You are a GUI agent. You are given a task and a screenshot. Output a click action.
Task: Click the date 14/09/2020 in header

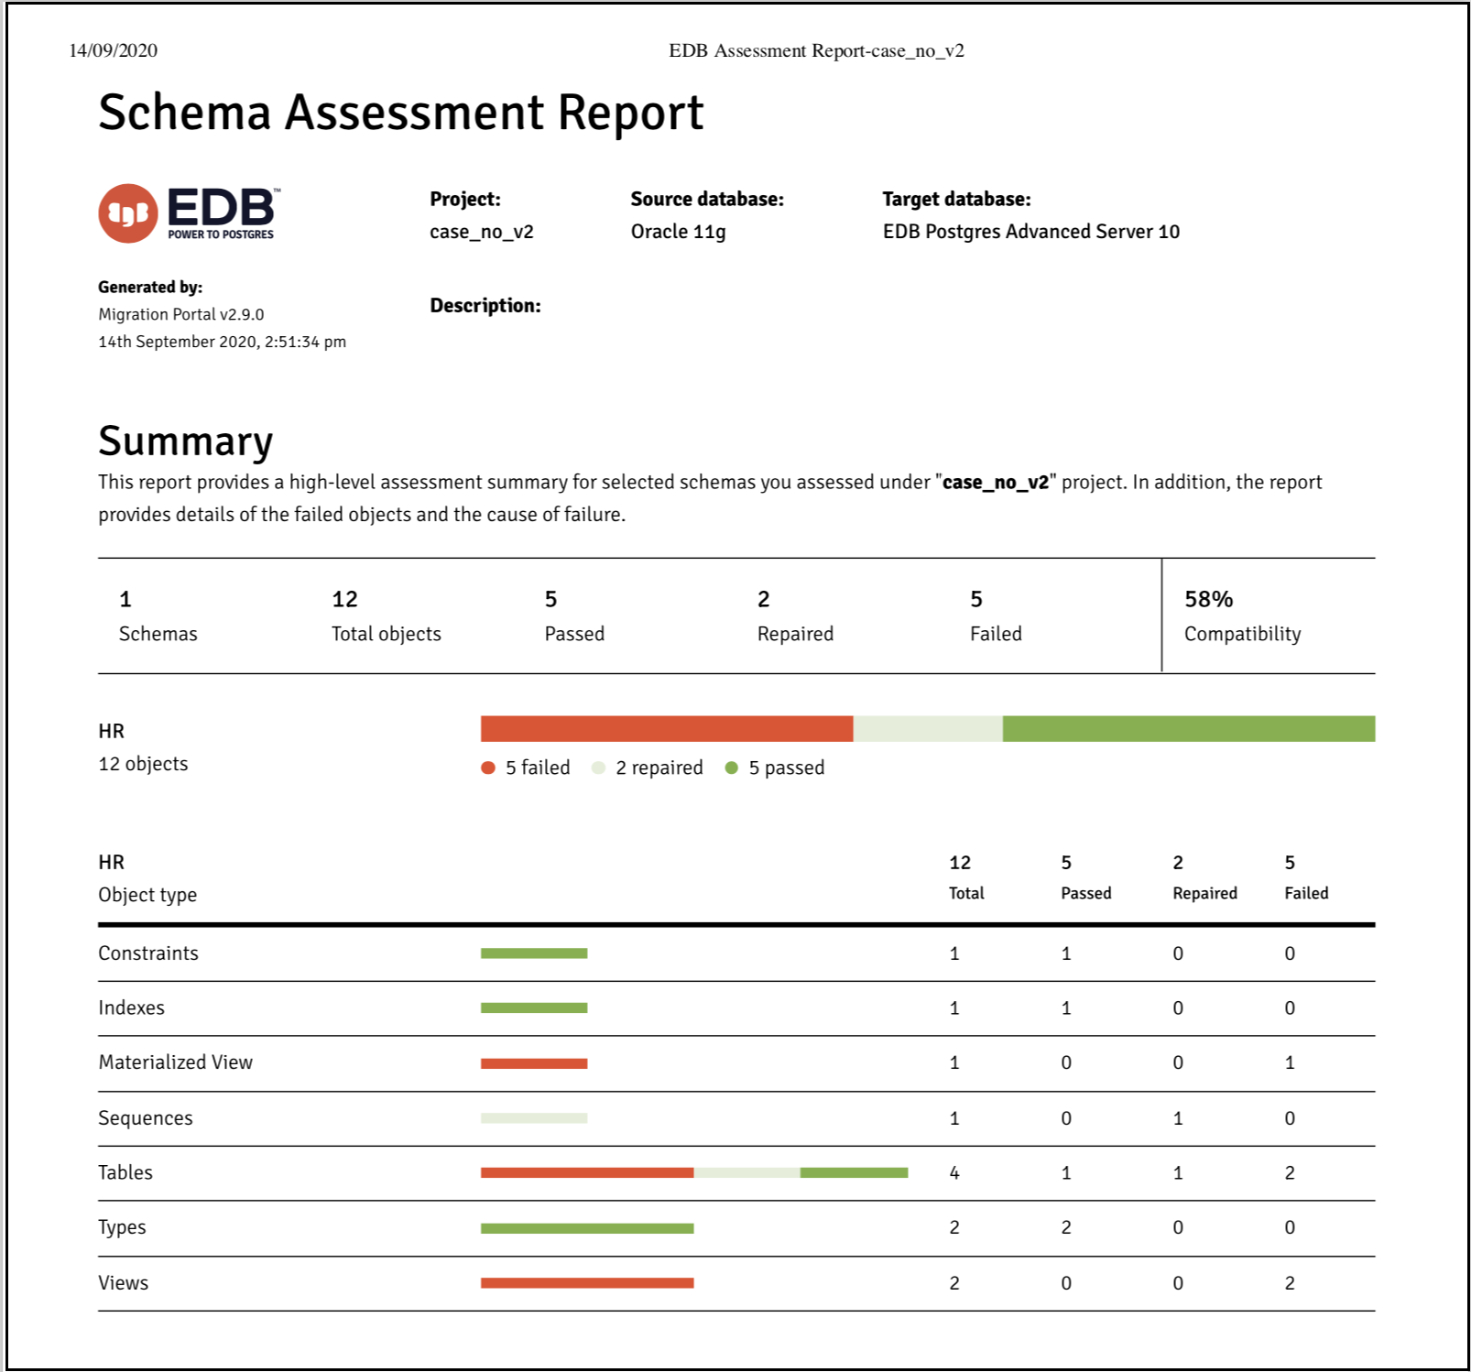click(114, 50)
